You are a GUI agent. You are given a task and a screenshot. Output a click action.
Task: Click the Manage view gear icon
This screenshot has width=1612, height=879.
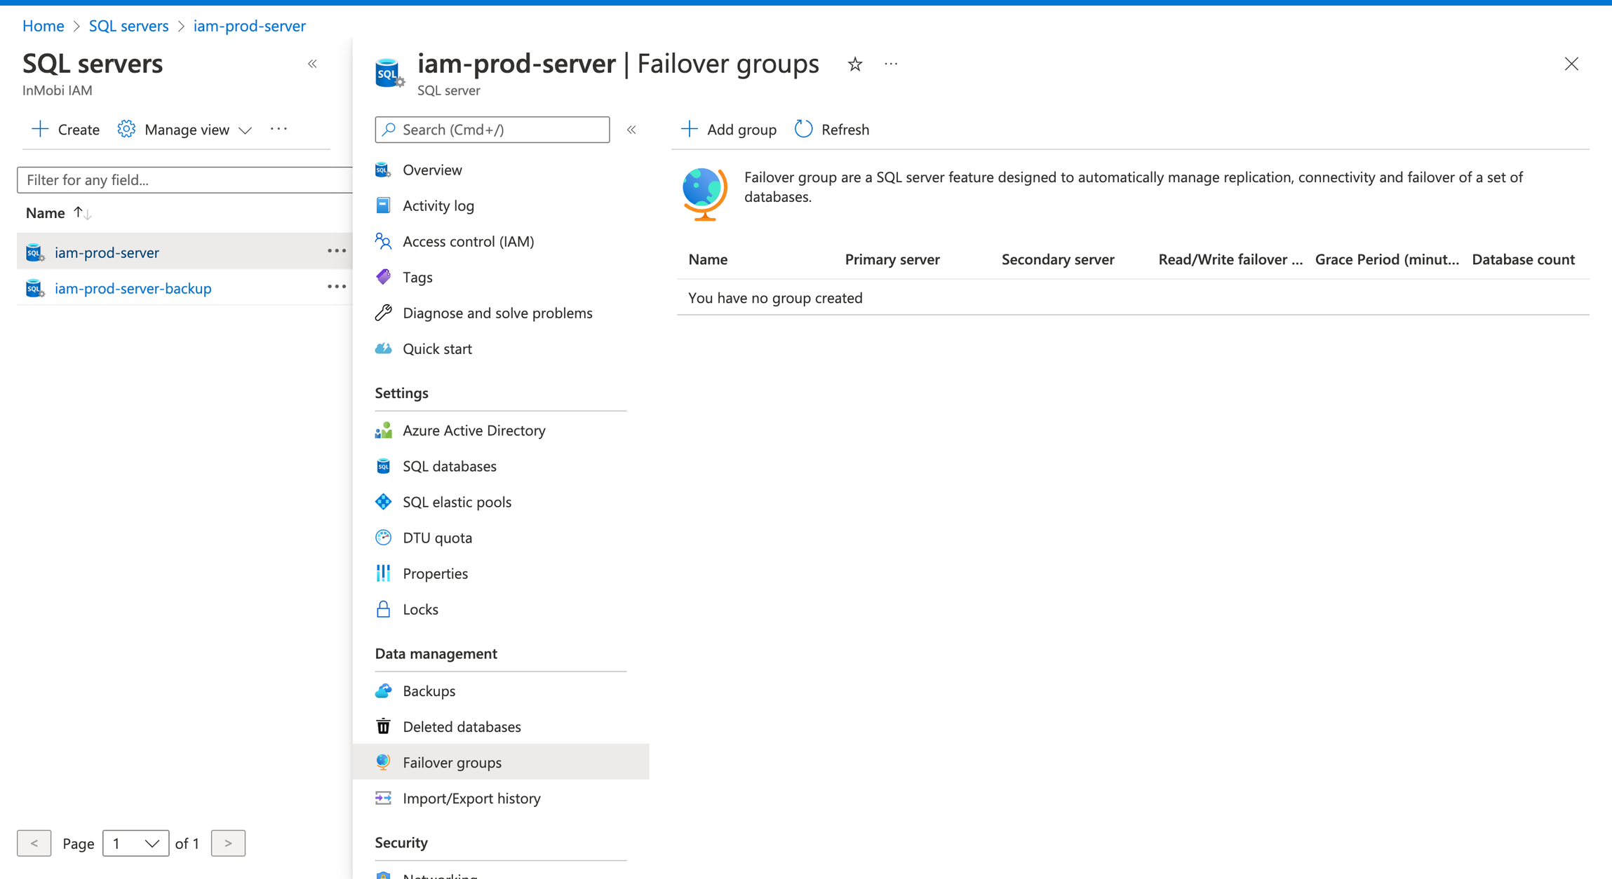point(126,129)
